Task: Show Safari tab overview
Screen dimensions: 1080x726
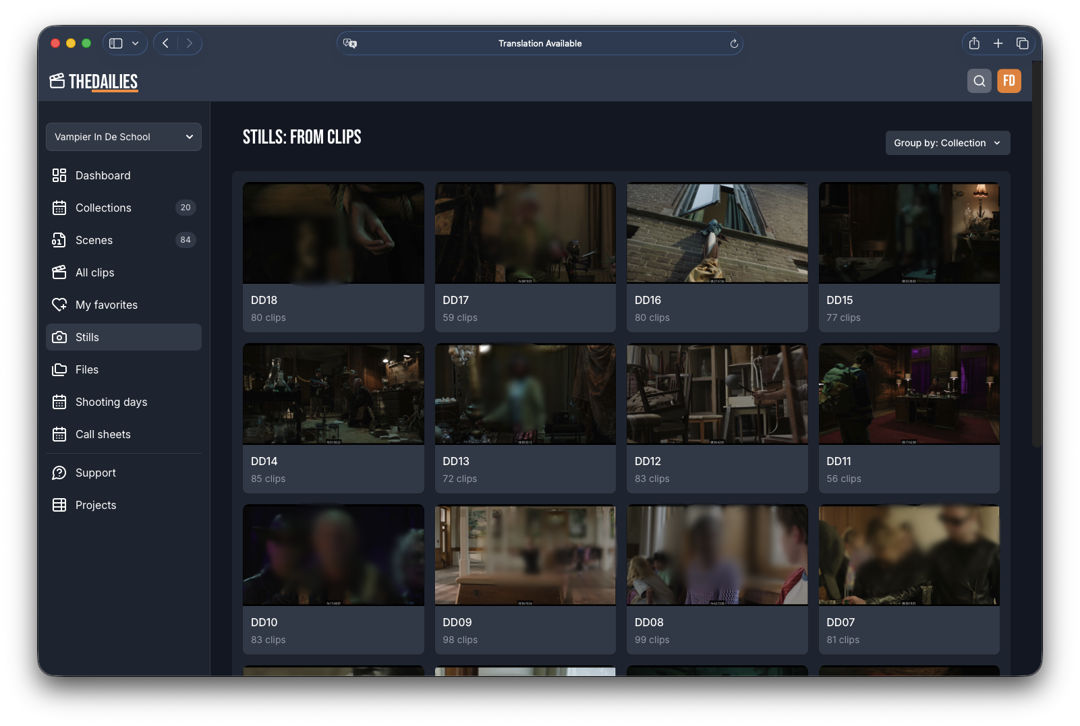Action: [1023, 43]
